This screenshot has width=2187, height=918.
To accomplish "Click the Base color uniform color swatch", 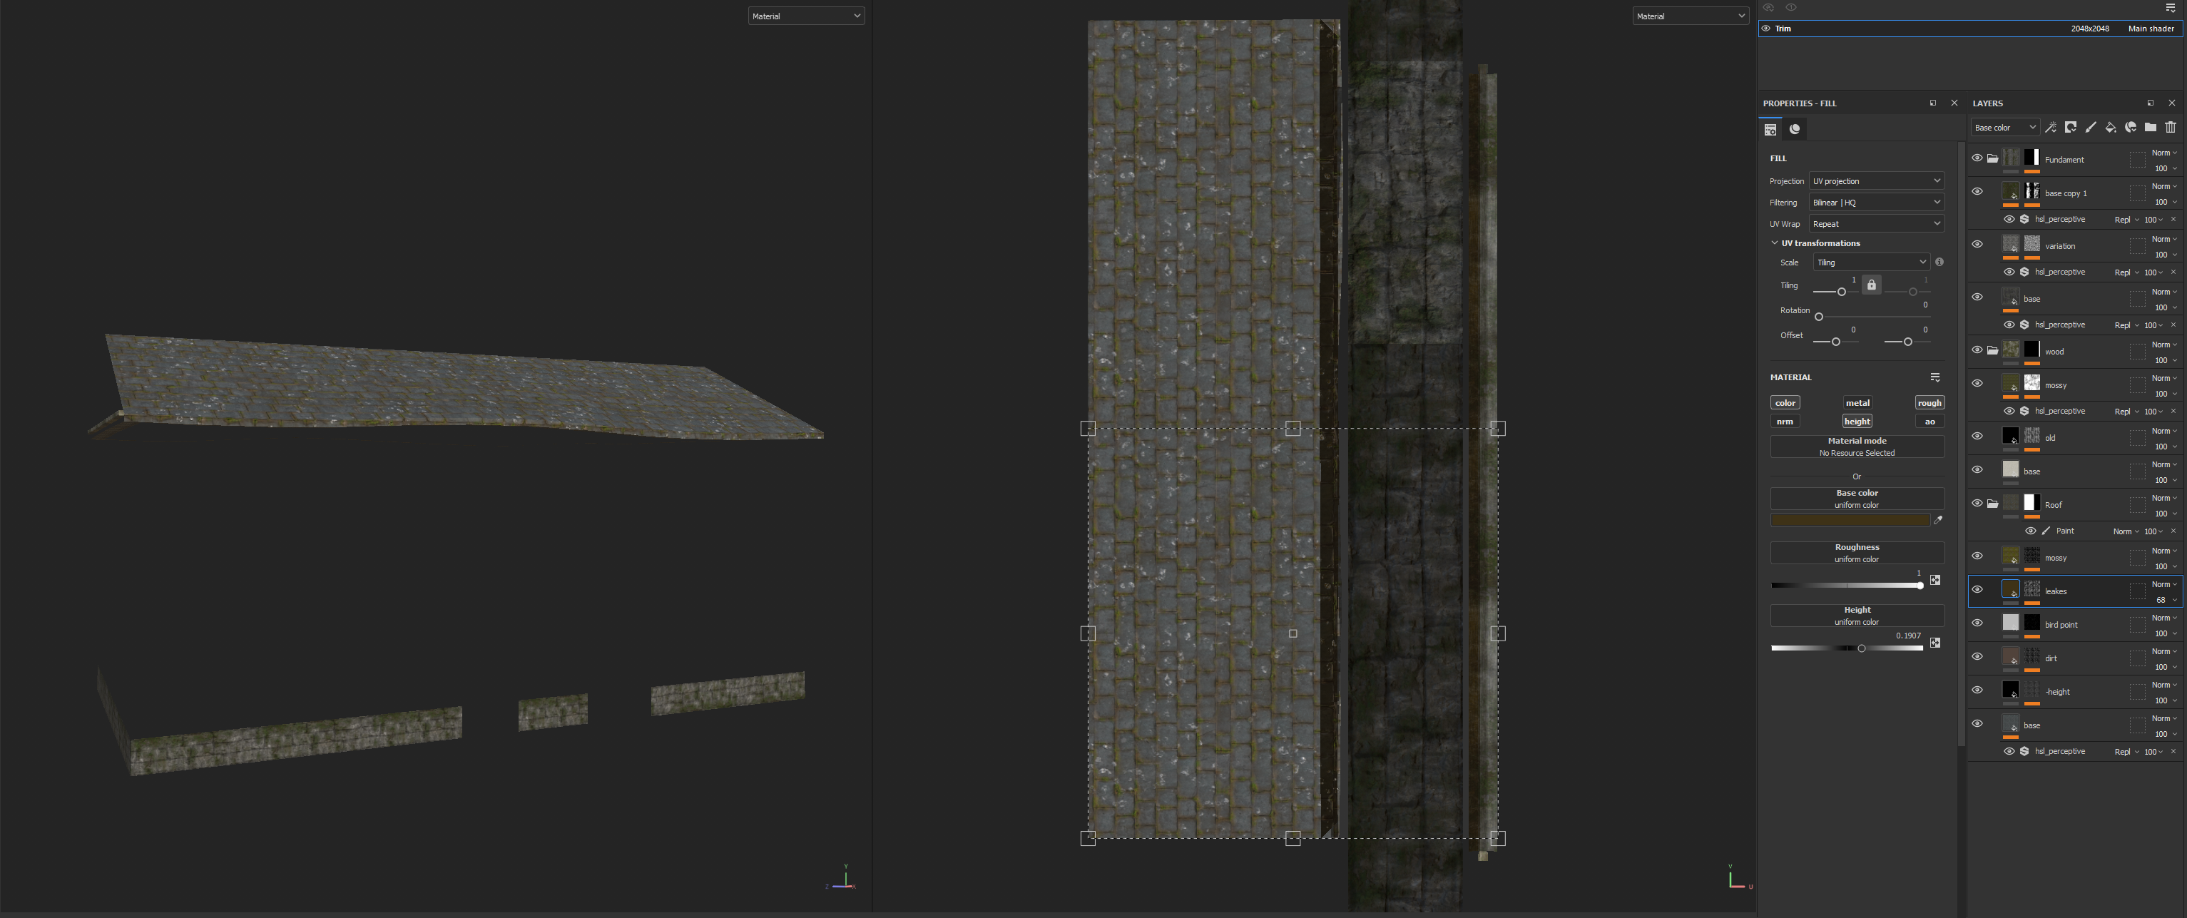I will [x=1849, y=520].
